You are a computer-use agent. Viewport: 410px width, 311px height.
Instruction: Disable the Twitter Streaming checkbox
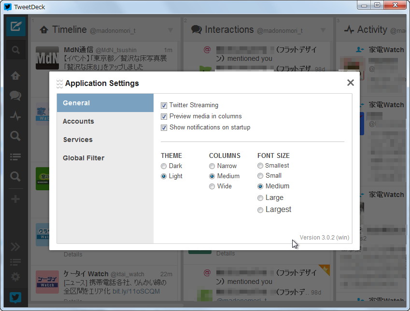(164, 105)
